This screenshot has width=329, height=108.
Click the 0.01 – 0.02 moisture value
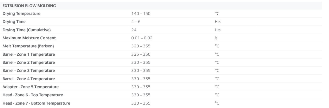[142, 38]
